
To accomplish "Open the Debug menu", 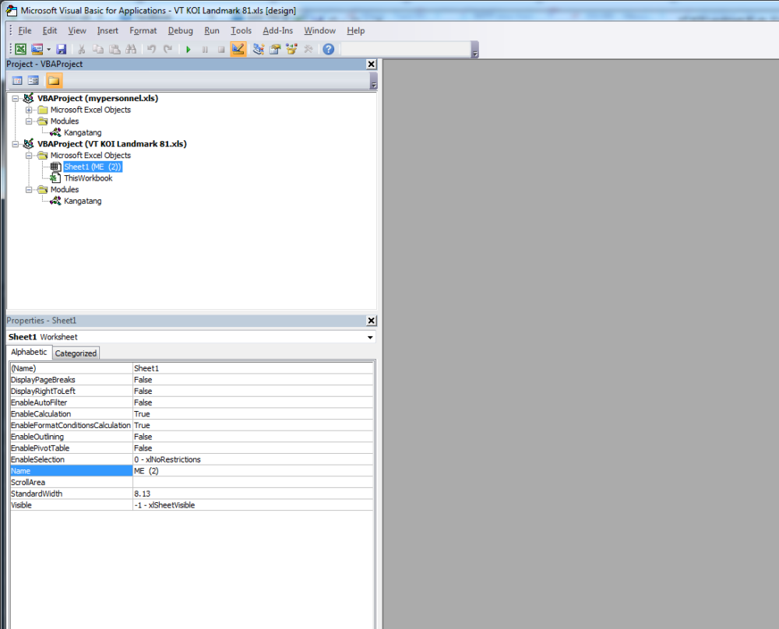I will [x=181, y=31].
